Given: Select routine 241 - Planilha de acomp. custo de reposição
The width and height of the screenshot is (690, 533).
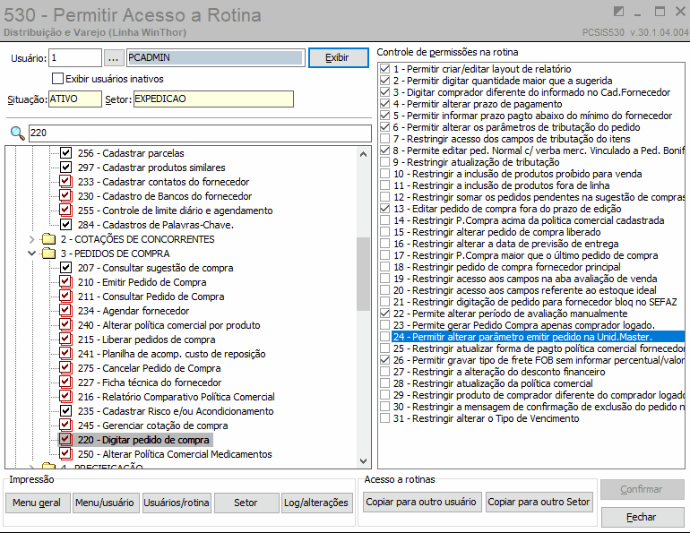Looking at the screenshot, I should pos(172,354).
